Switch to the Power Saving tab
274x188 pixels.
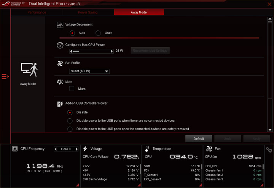click(88, 12)
